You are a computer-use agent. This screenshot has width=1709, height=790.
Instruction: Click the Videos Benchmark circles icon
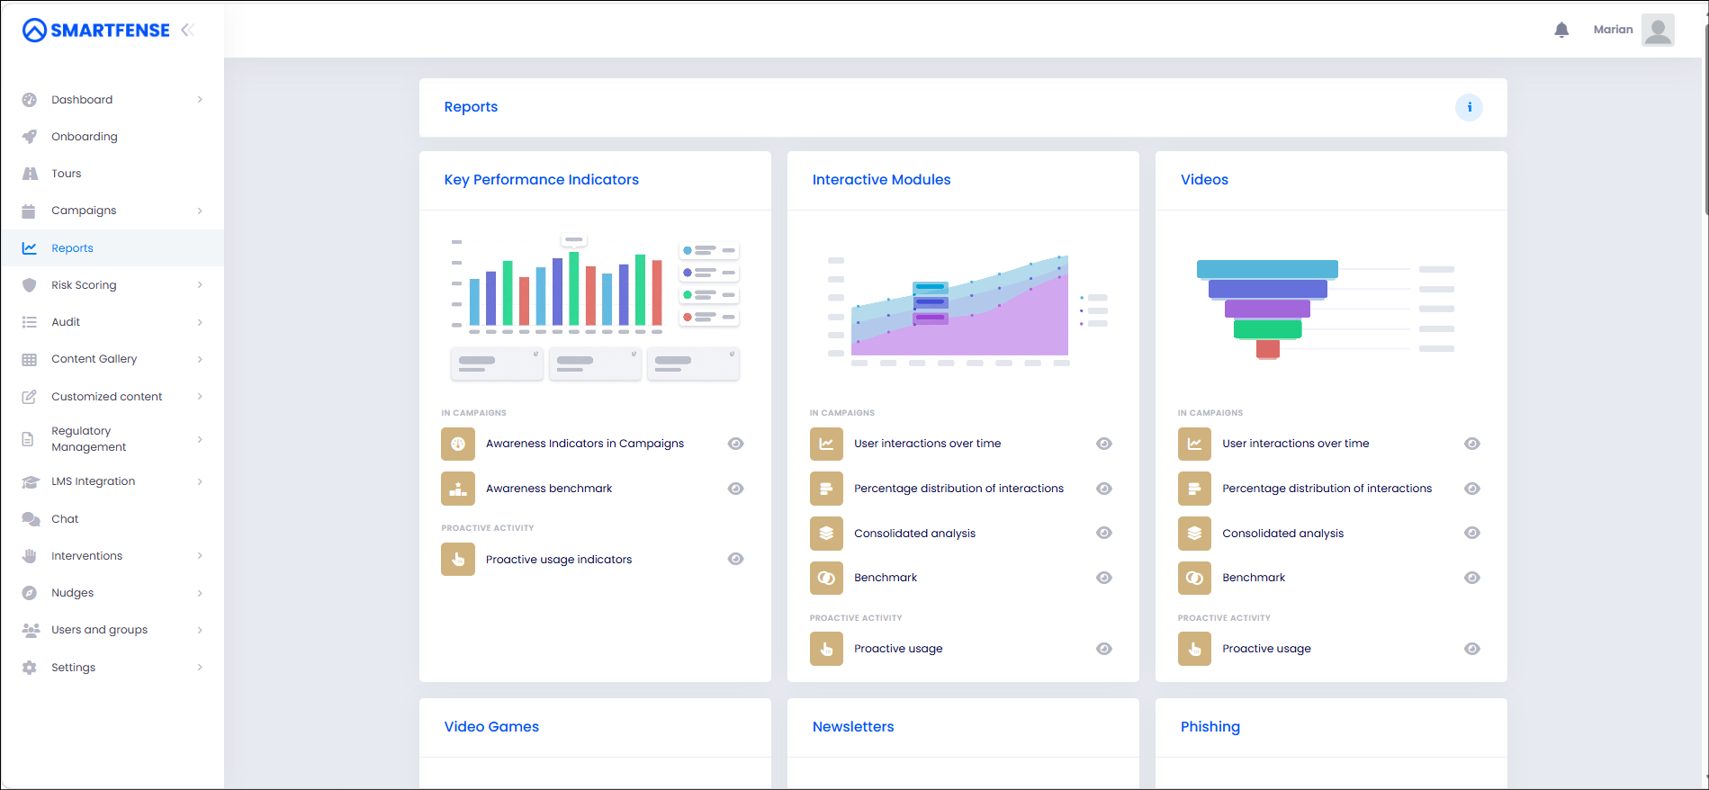pos(1194,578)
